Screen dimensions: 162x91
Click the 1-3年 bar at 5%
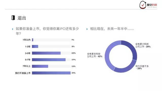pyautogui.click(x=35, y=47)
